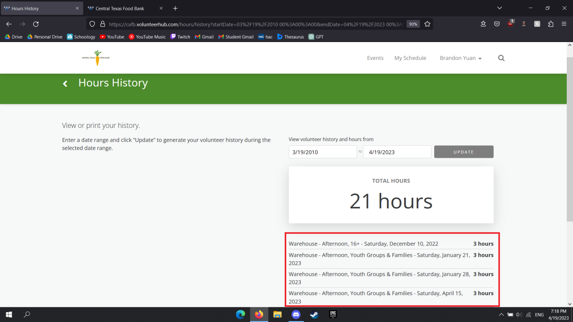573x322 pixels.
Task: Open the Pocket save icon
Action: [x=497, y=24]
